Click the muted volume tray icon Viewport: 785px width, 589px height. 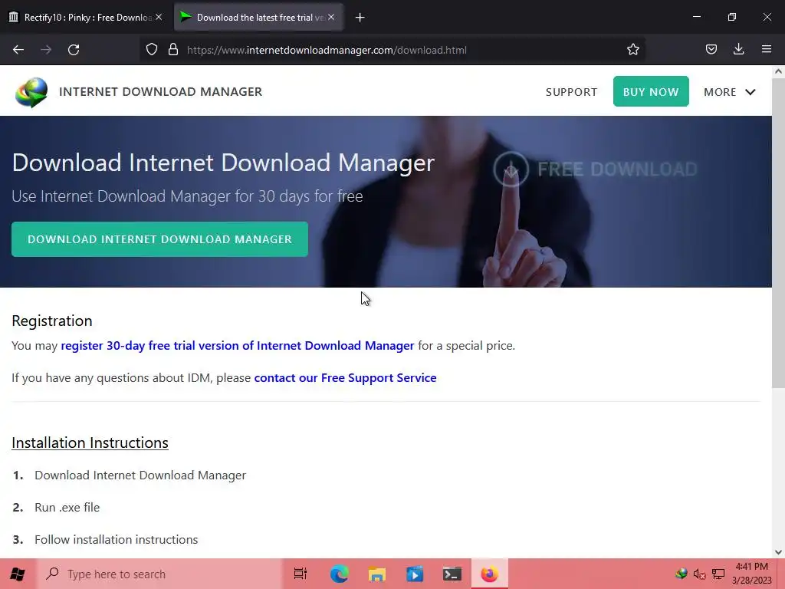click(x=700, y=574)
